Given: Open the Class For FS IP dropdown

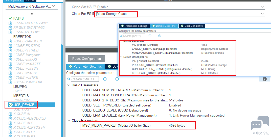Looking at the screenshot, I should click(x=262, y=14).
